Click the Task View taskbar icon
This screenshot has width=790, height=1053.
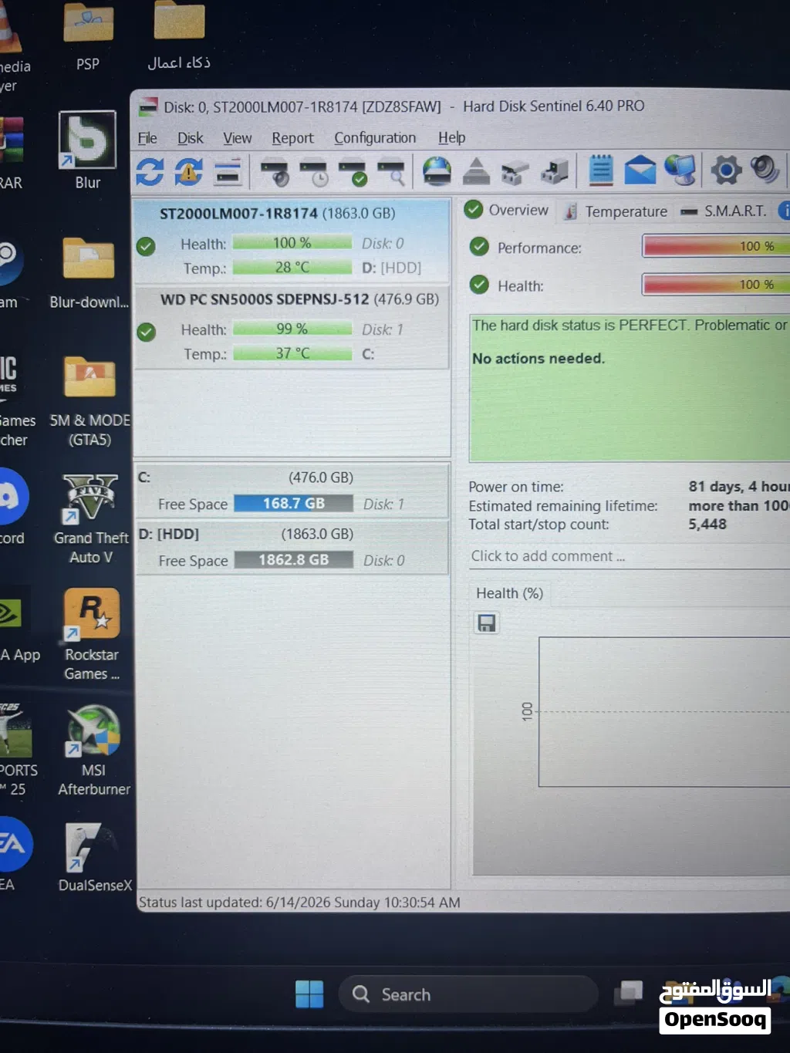pyautogui.click(x=629, y=994)
